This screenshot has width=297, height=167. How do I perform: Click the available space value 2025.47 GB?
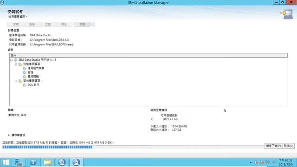point(170,119)
